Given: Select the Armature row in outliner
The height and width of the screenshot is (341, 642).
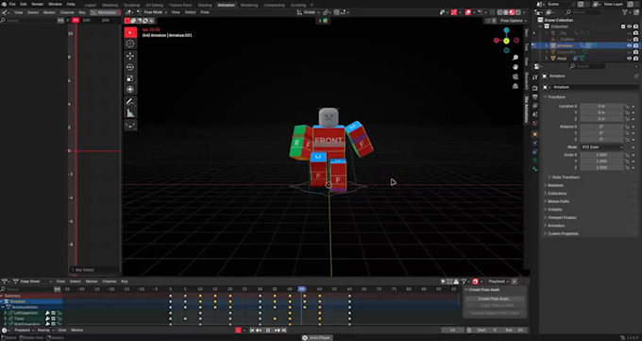Looking at the screenshot, I should (585, 45).
